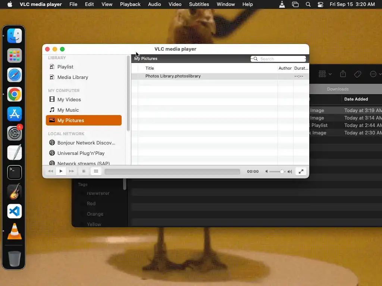Open the Edit menu
The height and width of the screenshot is (286, 382).
pyautogui.click(x=90, y=4)
